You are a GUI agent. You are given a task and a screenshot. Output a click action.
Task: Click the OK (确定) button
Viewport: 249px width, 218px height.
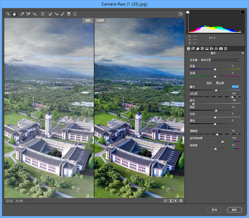click(234, 210)
